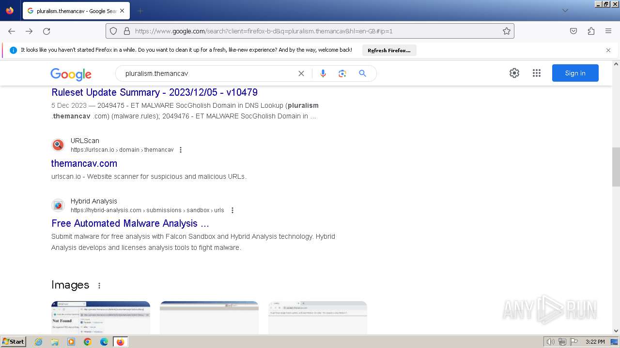Open Windows Media Player from taskbar
Screen dimensions: 620x348
[71, 342]
